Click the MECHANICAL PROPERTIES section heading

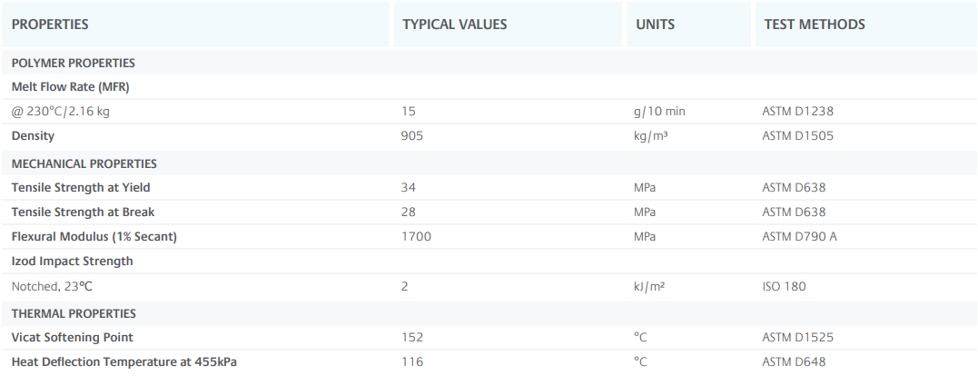pos(84,163)
